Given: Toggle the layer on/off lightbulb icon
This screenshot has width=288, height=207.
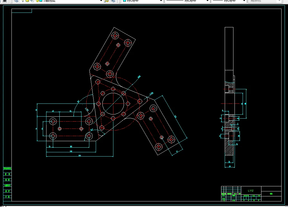Looking at the screenshot, I should coord(23,1).
